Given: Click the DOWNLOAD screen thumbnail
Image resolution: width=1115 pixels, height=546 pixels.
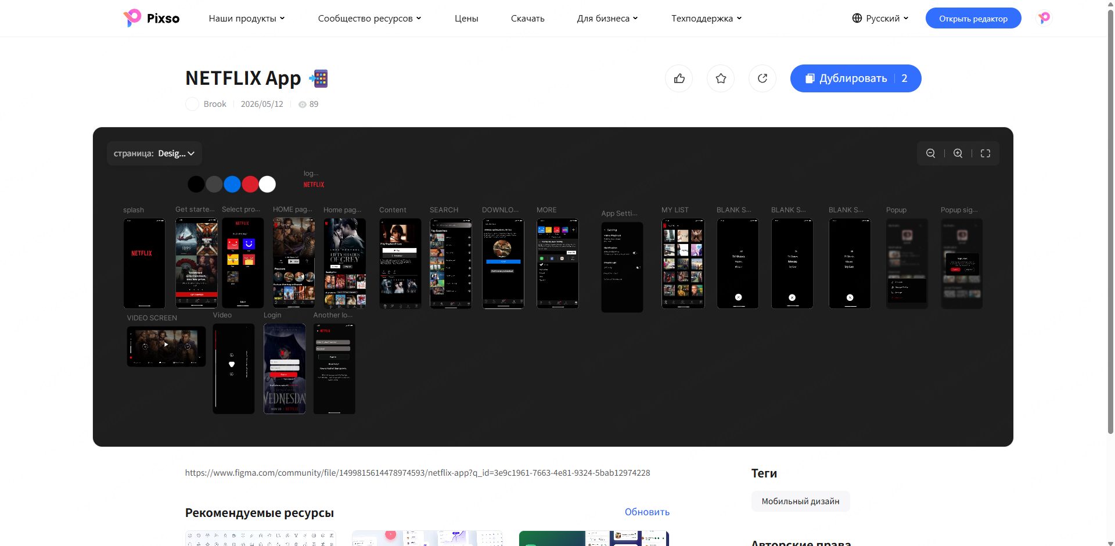Looking at the screenshot, I should pyautogui.click(x=503, y=263).
